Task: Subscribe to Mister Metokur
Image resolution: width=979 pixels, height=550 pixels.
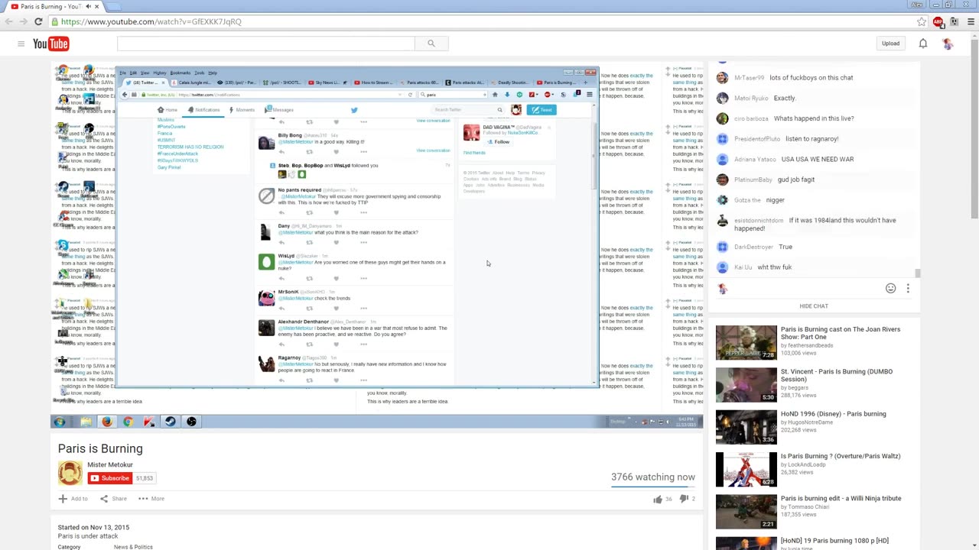Action: tap(109, 478)
